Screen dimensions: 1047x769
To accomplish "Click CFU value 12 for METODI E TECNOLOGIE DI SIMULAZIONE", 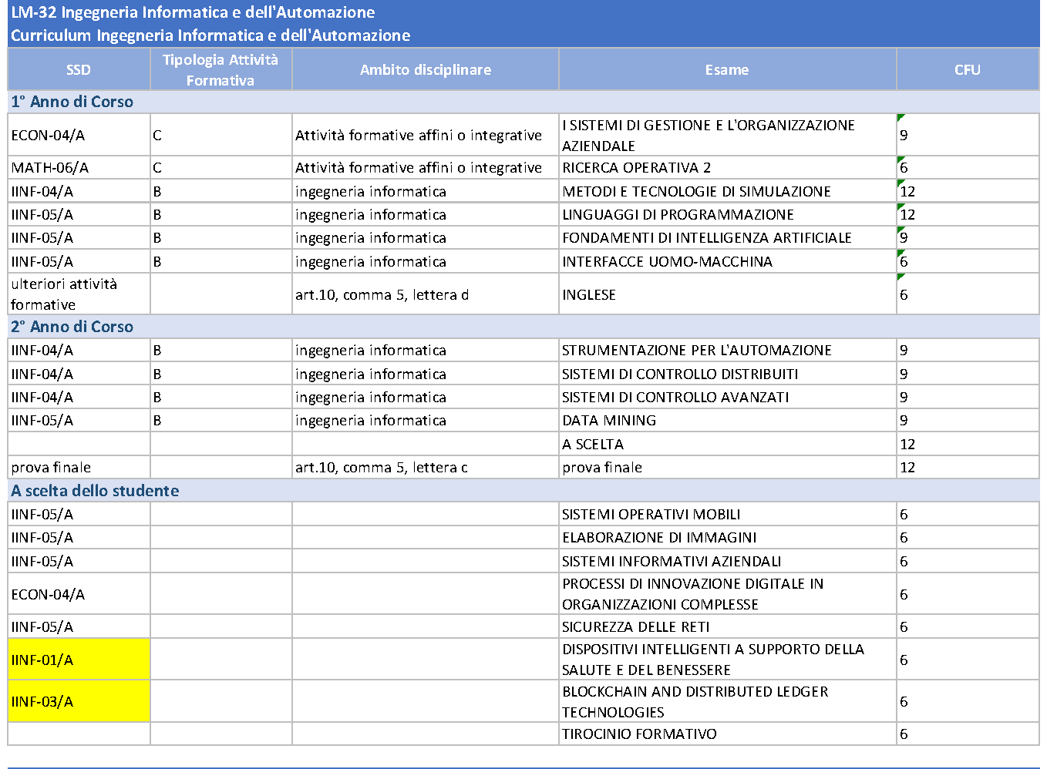I will [x=968, y=191].
